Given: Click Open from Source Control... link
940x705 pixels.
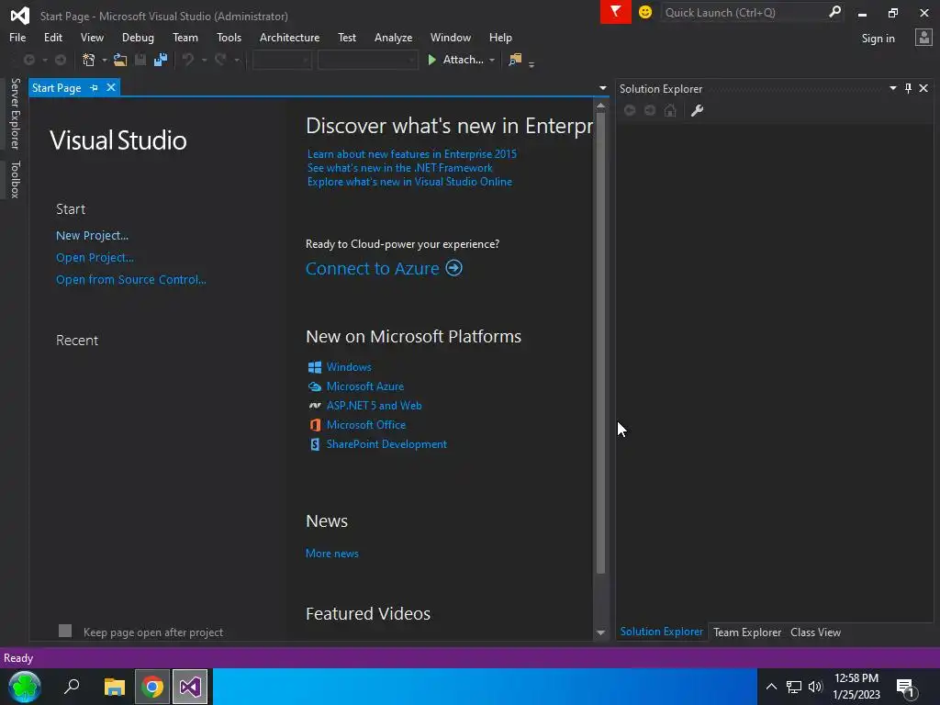Looking at the screenshot, I should [x=130, y=279].
